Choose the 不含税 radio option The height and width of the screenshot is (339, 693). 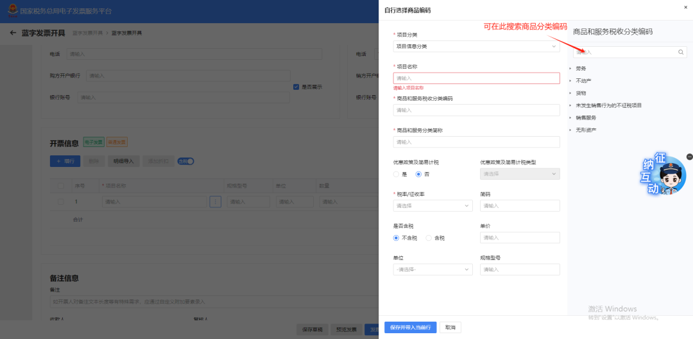coord(397,238)
